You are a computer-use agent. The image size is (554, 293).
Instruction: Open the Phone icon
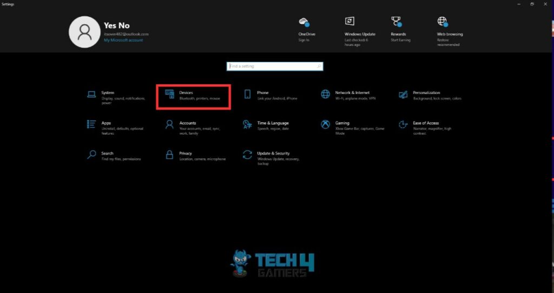click(x=247, y=94)
